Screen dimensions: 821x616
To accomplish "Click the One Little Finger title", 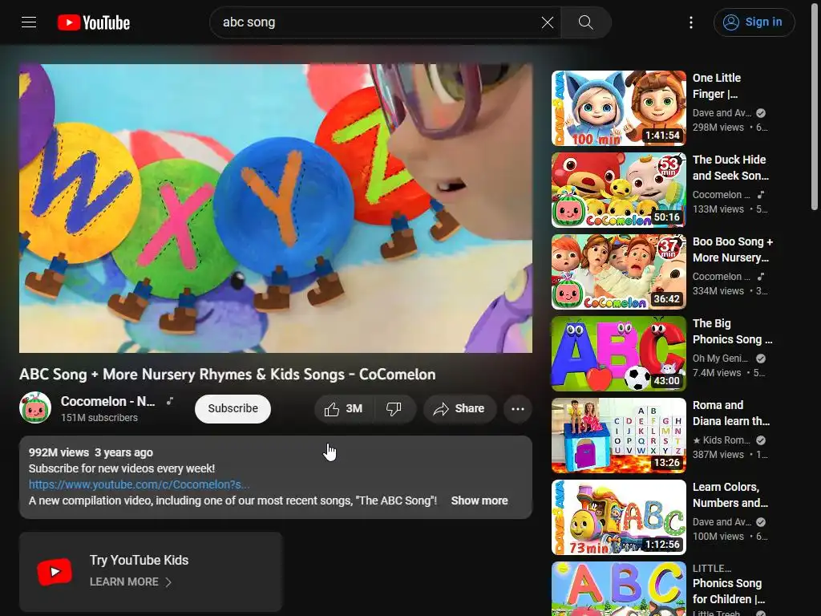I will pos(717,86).
